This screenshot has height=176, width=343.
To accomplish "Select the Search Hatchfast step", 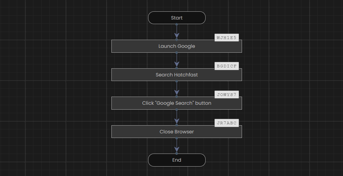I will [177, 75].
